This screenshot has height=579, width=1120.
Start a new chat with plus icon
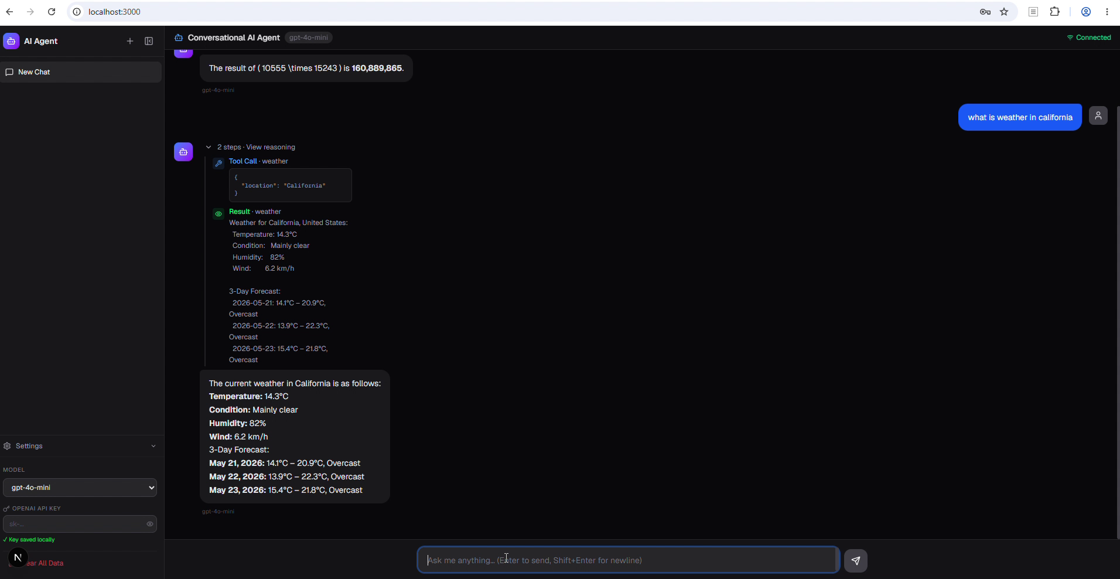pos(130,41)
